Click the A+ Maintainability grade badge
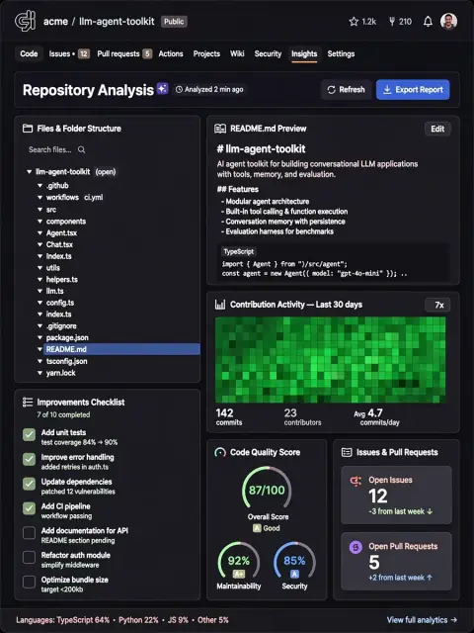Screen dimensions: 474x633 pos(239,574)
